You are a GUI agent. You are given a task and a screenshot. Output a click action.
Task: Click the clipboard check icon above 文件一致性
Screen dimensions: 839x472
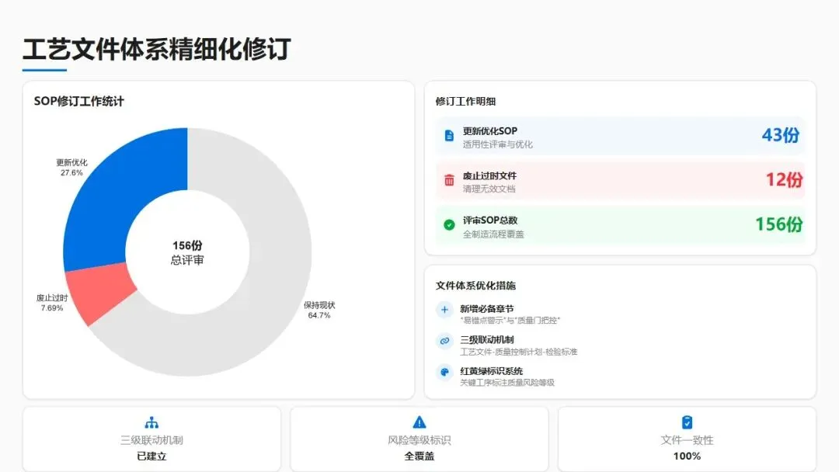pos(687,422)
